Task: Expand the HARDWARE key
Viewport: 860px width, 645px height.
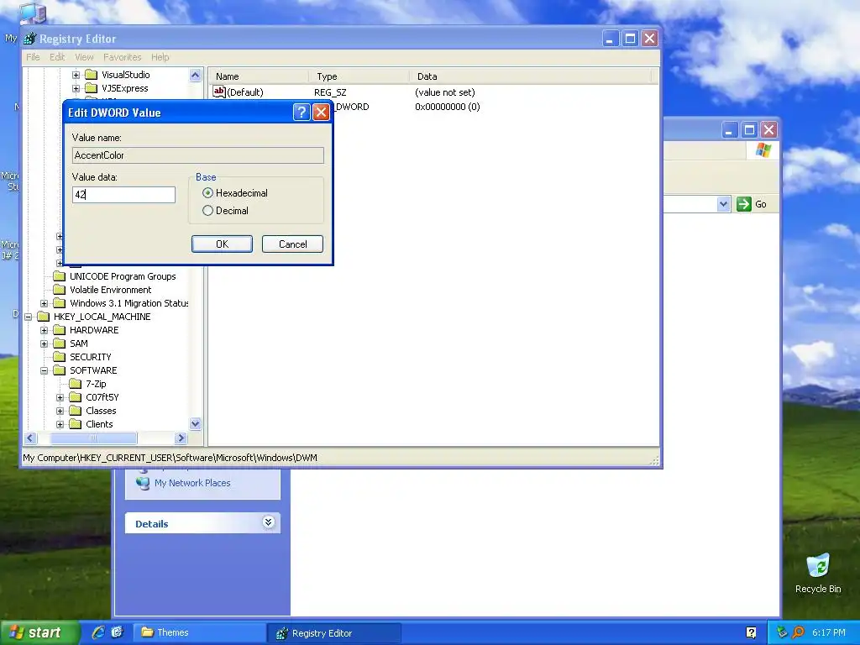Action: click(x=44, y=330)
